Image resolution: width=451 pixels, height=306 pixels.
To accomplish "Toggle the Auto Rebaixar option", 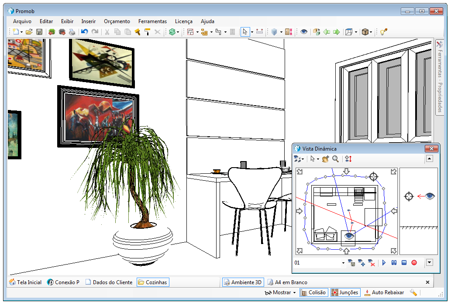I will tap(384, 292).
